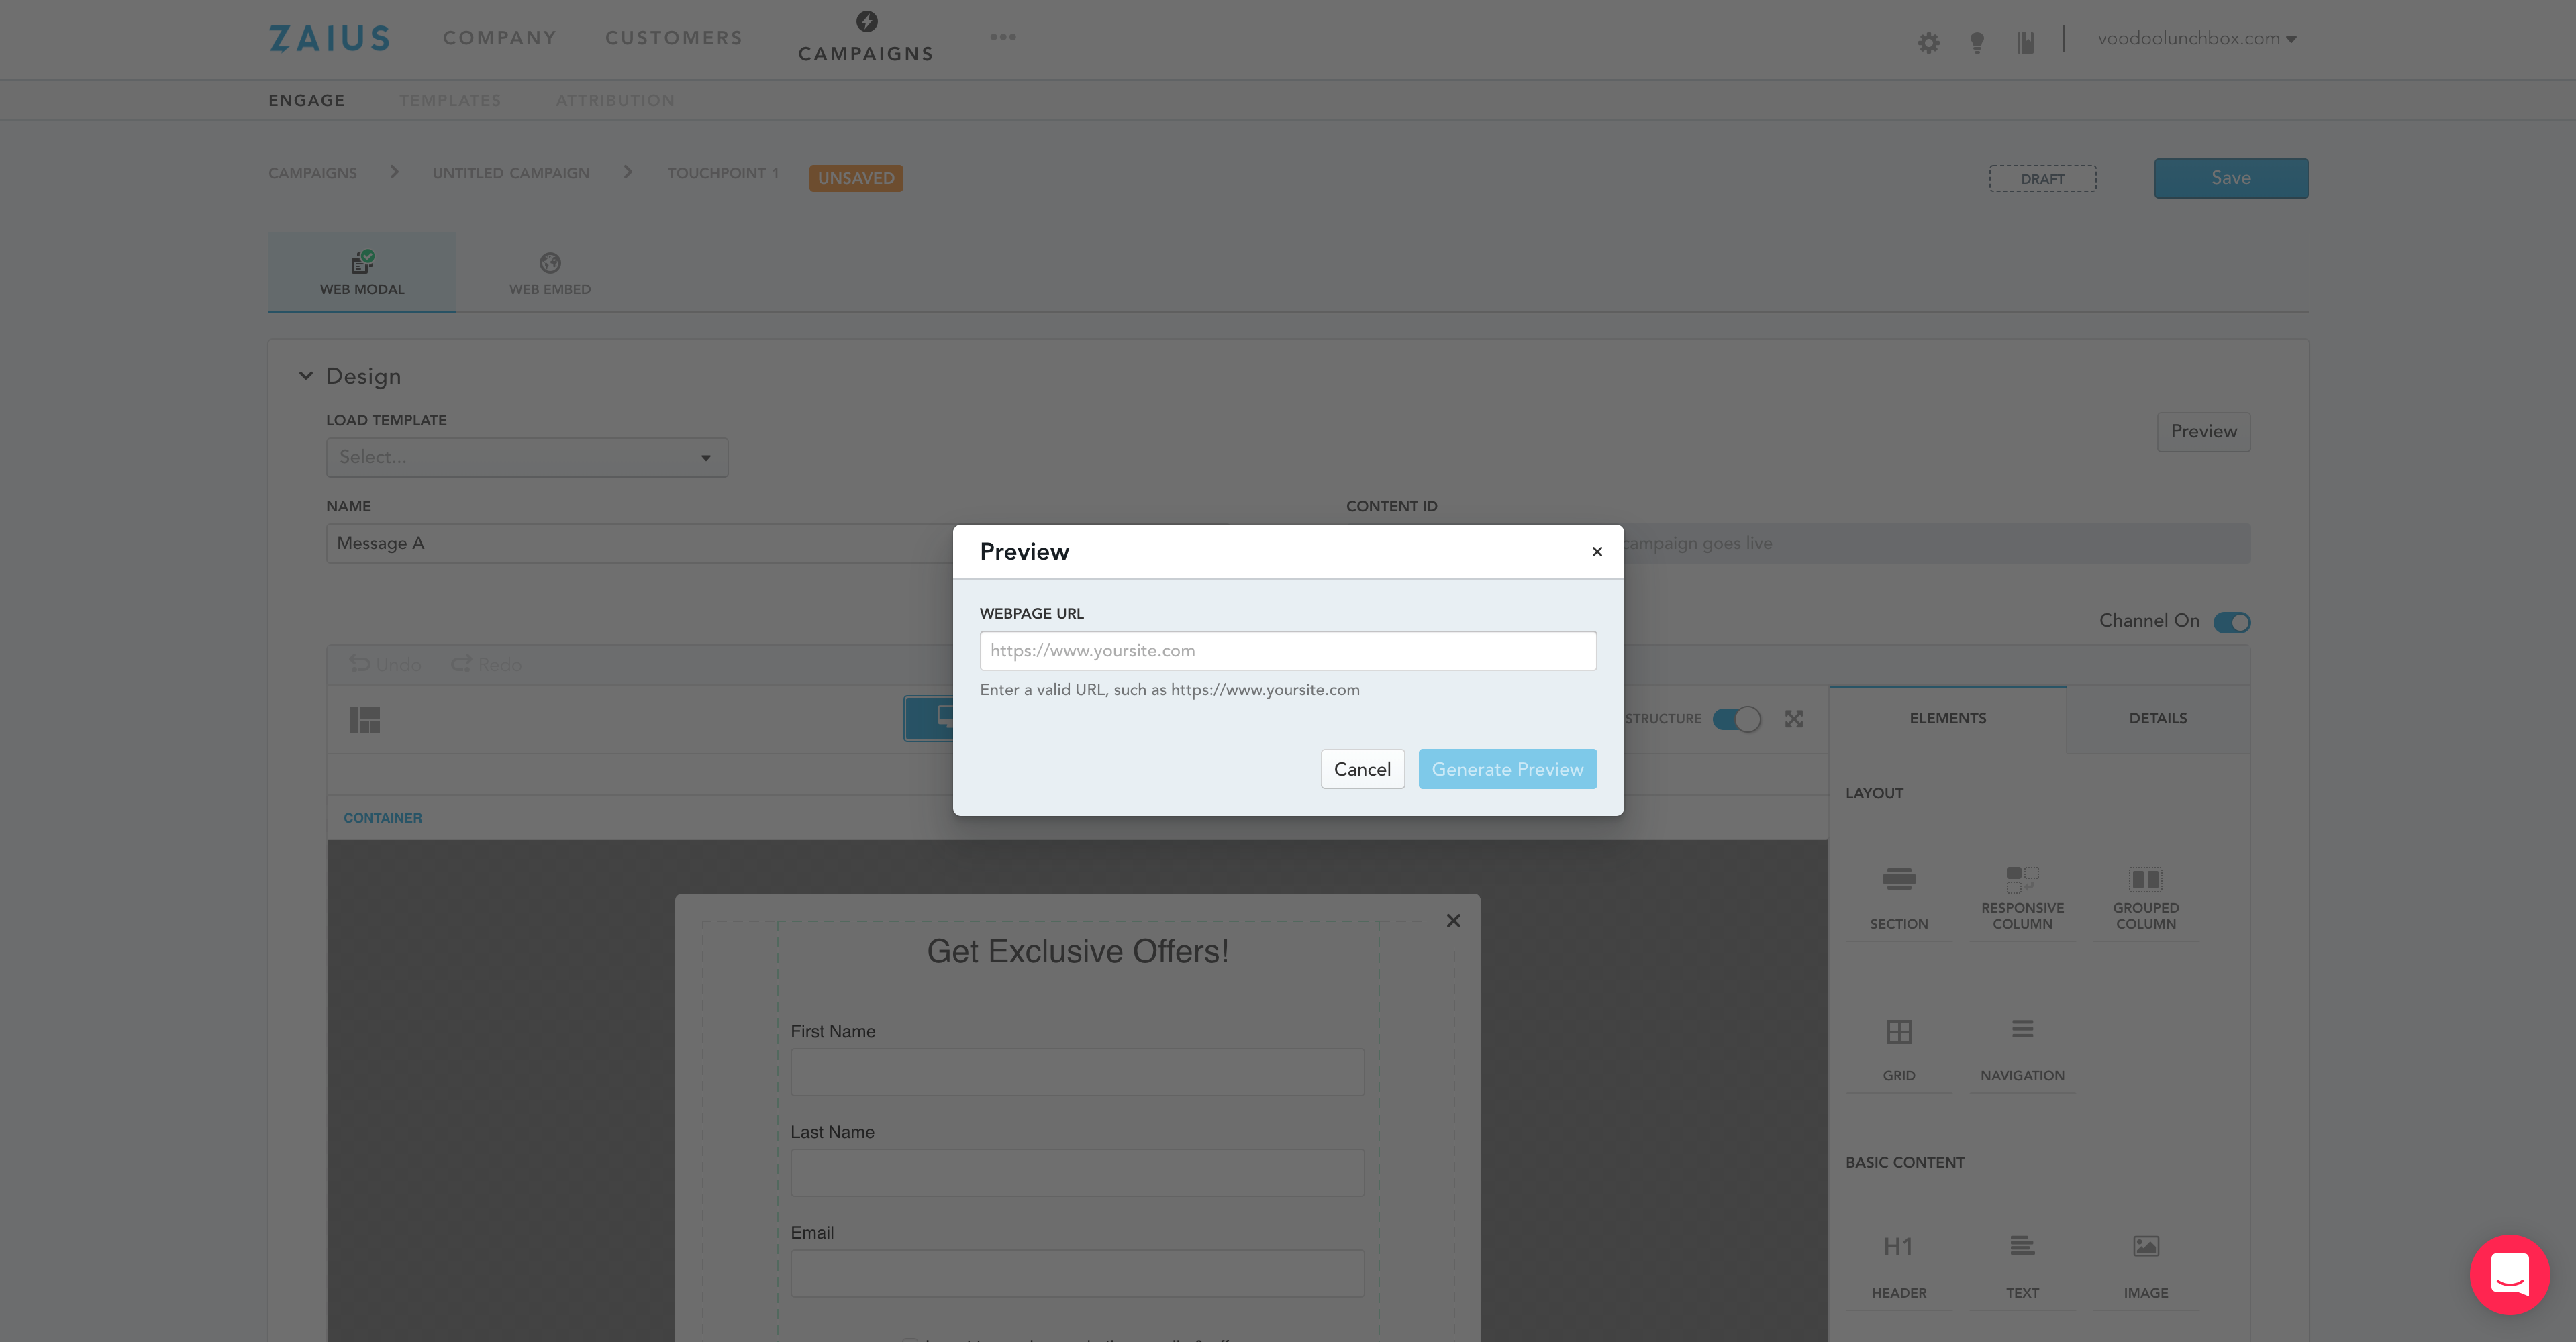Click the Draft status badge

(x=2042, y=178)
